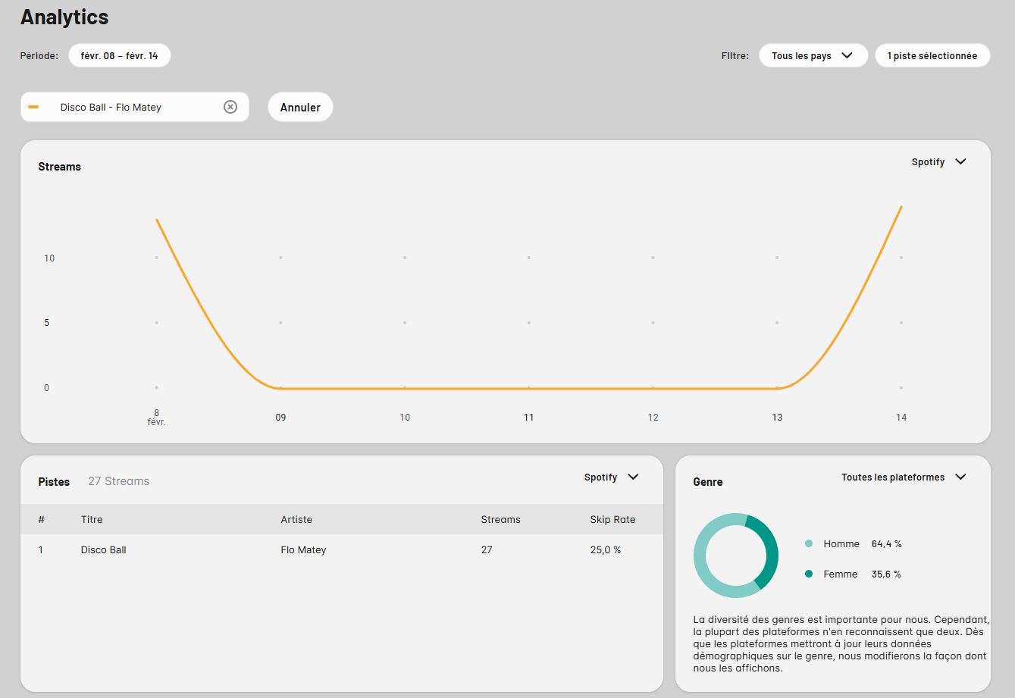Click the chevron arrow in Genre panel
The image size is (1015, 698).
(x=960, y=477)
